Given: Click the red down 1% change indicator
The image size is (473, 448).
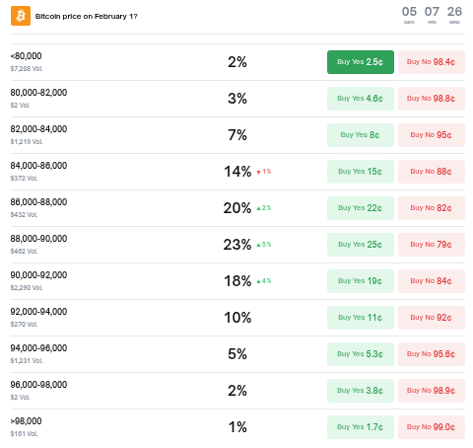Looking at the screenshot, I should point(264,172).
